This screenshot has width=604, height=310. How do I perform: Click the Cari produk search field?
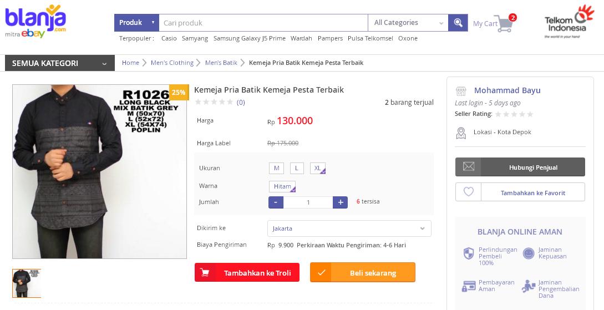click(263, 23)
